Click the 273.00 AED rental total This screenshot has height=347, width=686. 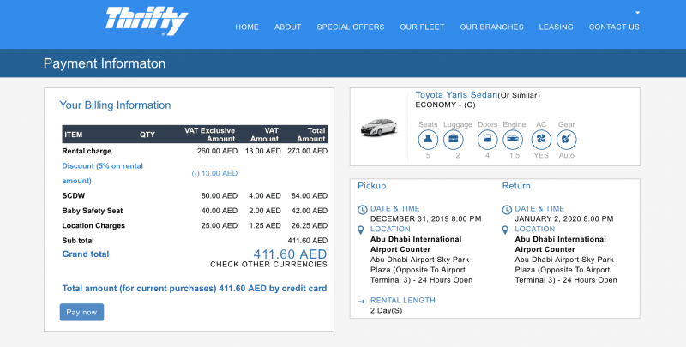[307, 151]
